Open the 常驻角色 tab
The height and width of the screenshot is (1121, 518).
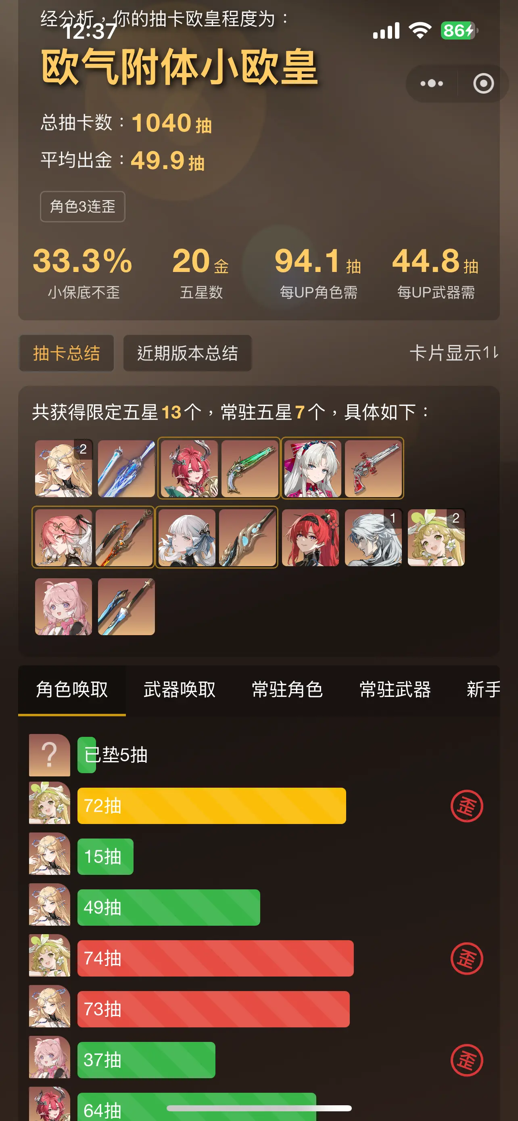pyautogui.click(x=288, y=690)
